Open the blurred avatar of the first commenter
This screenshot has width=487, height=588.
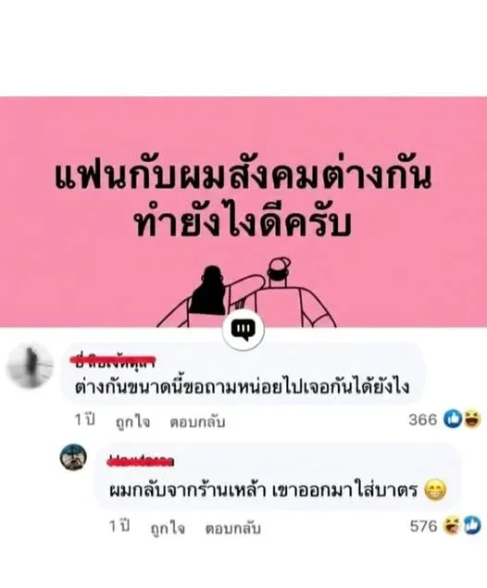point(30,367)
